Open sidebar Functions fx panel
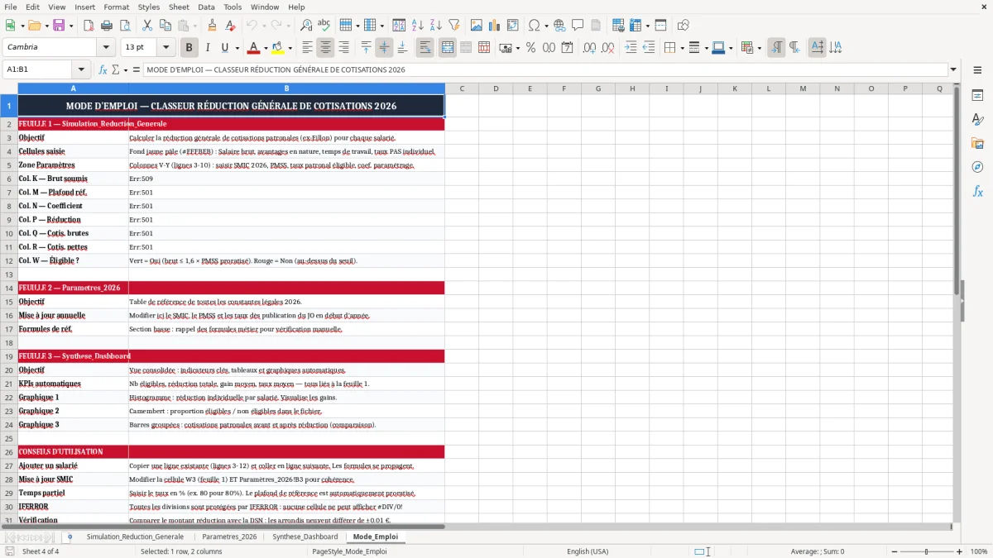 point(977,191)
